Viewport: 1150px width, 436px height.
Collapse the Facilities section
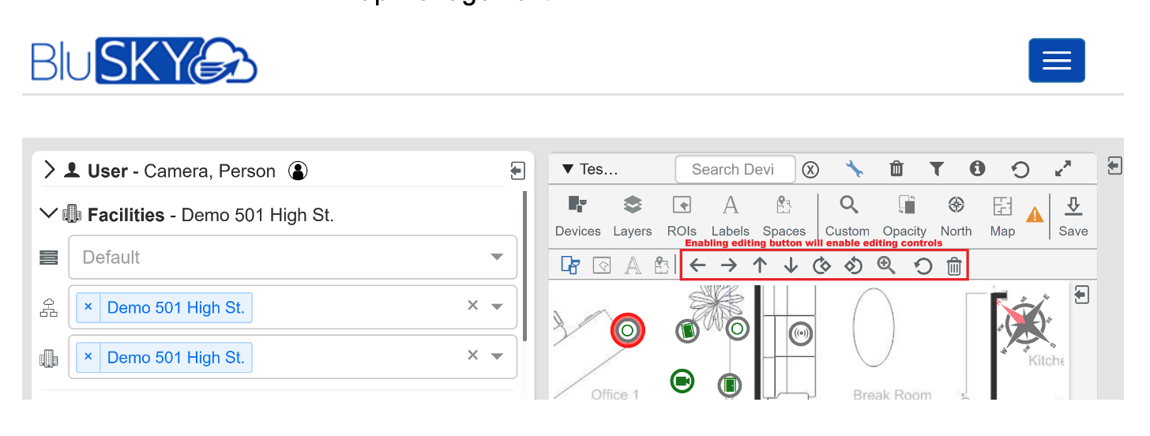[x=49, y=213]
